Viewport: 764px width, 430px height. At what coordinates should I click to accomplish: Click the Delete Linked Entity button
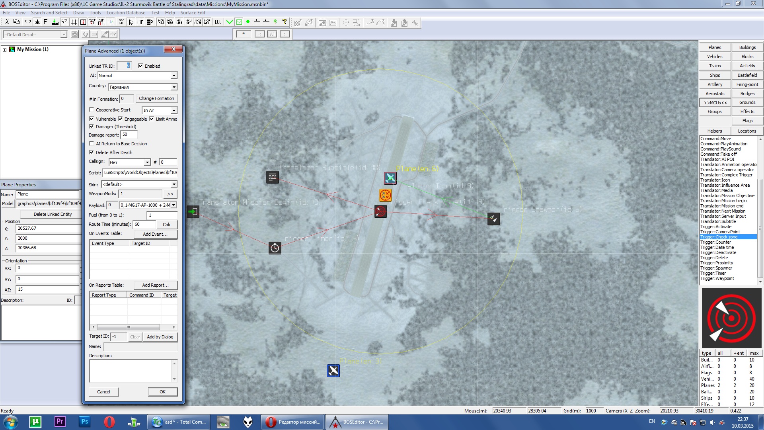tap(53, 214)
